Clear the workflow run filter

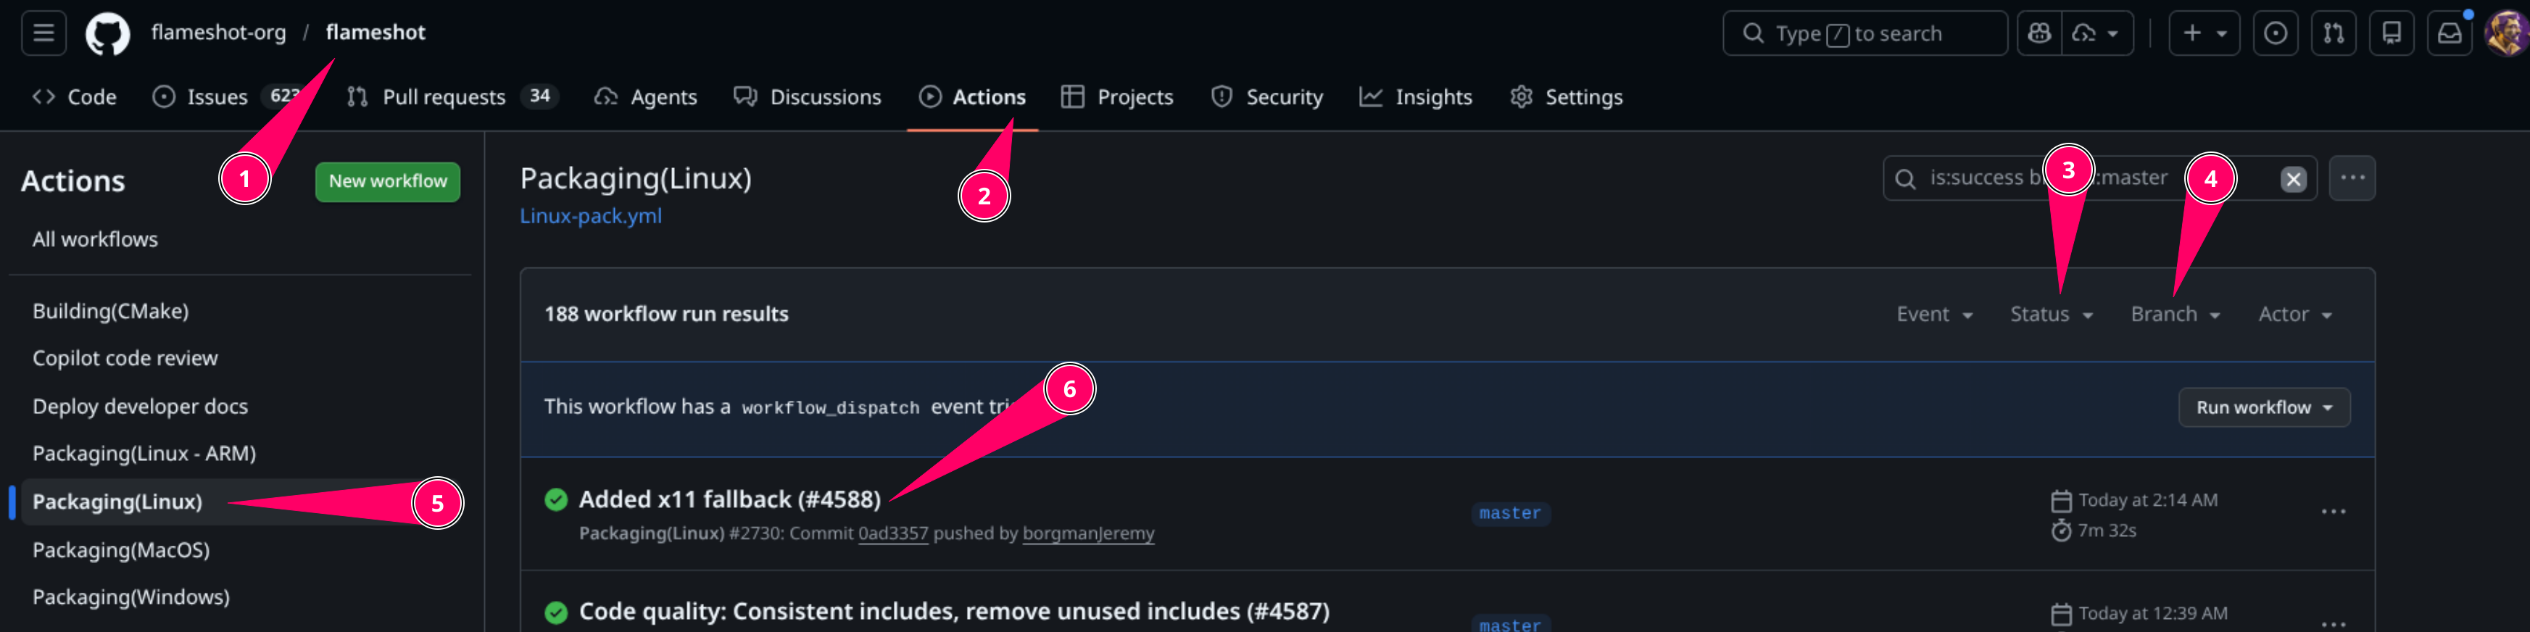point(2292,178)
